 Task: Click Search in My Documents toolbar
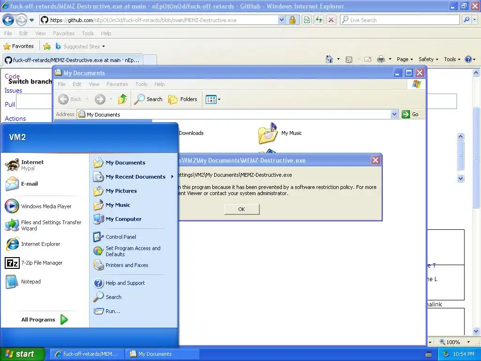pyautogui.click(x=148, y=99)
